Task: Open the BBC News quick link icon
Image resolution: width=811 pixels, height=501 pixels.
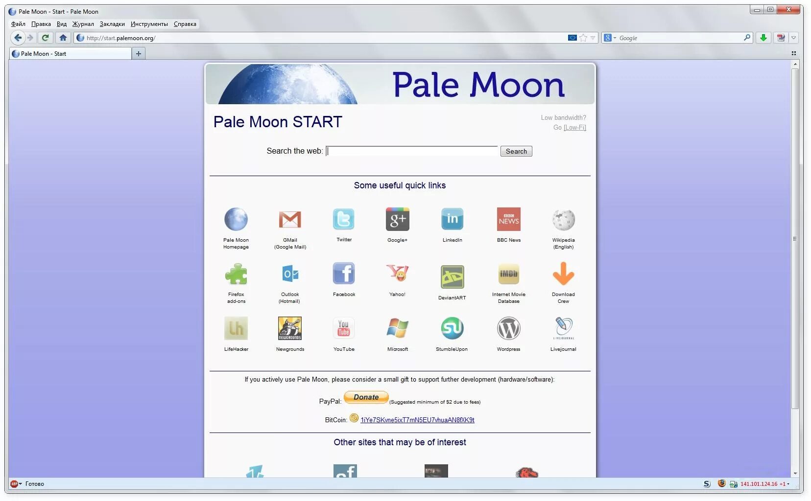Action: pos(509,219)
